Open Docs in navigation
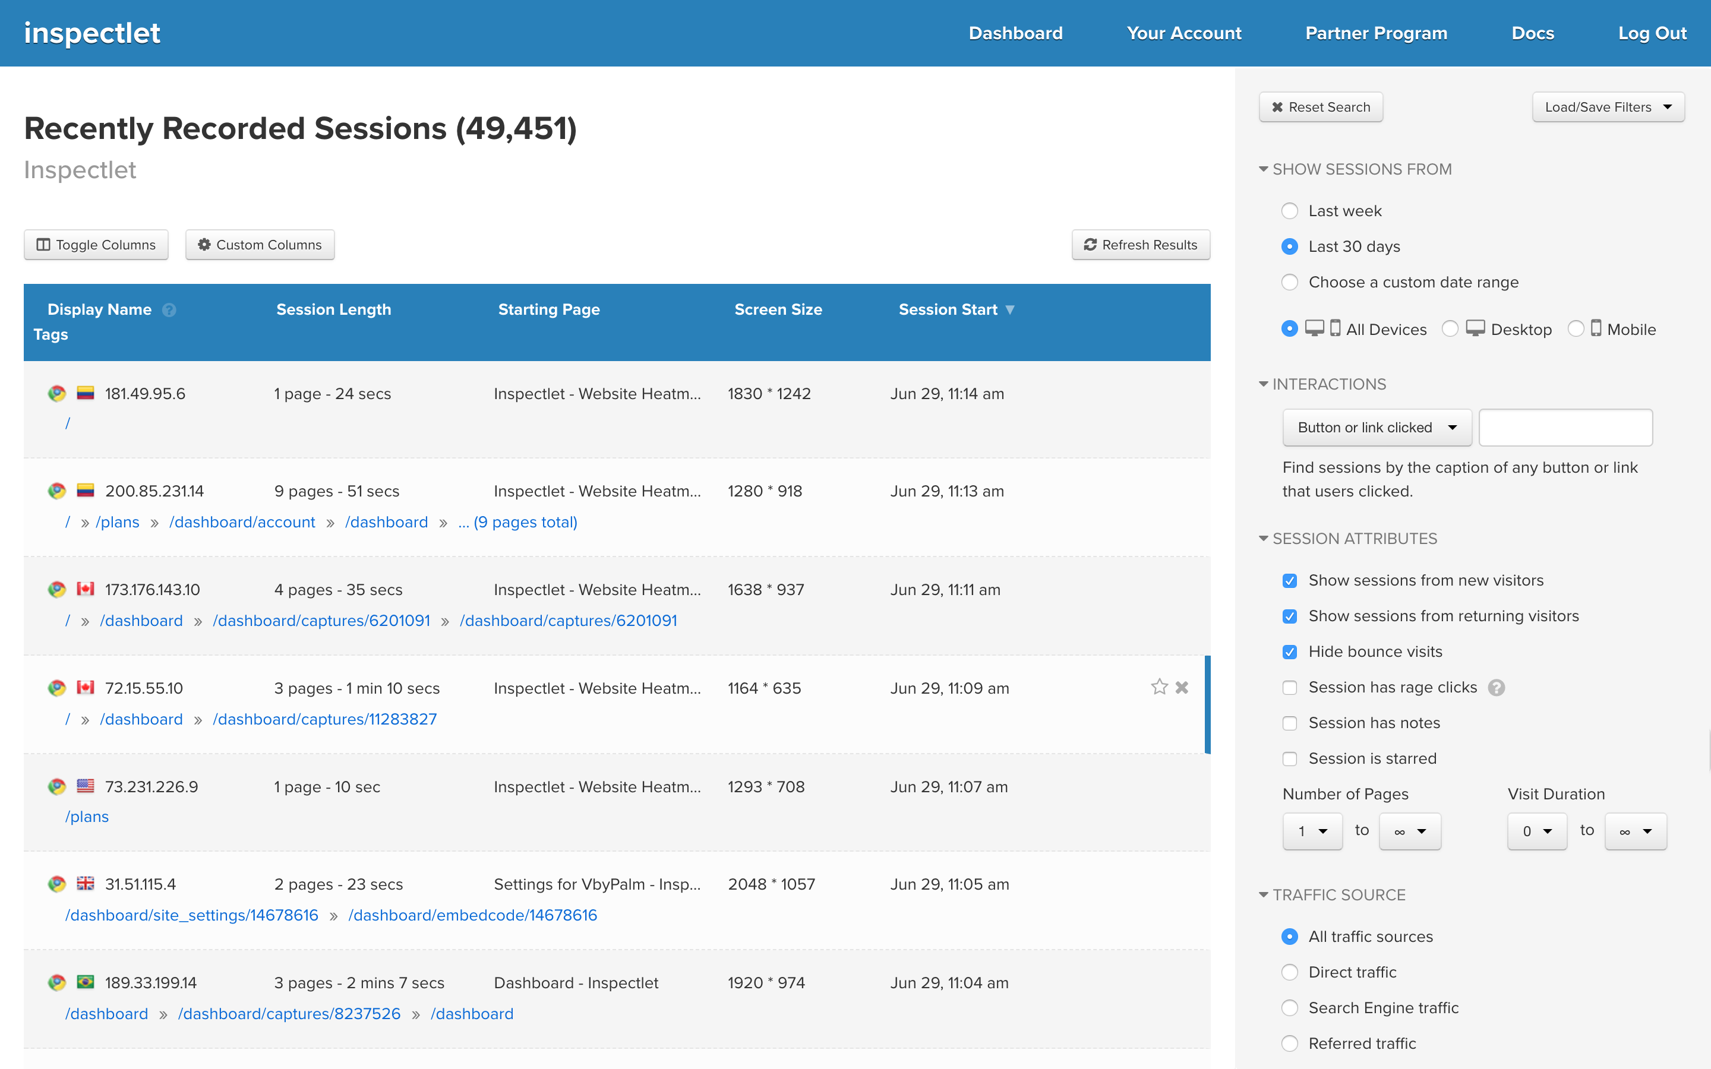The image size is (1711, 1069). (1532, 33)
